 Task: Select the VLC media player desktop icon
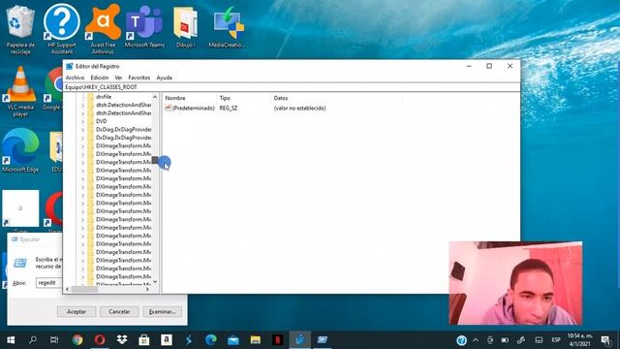pos(20,92)
